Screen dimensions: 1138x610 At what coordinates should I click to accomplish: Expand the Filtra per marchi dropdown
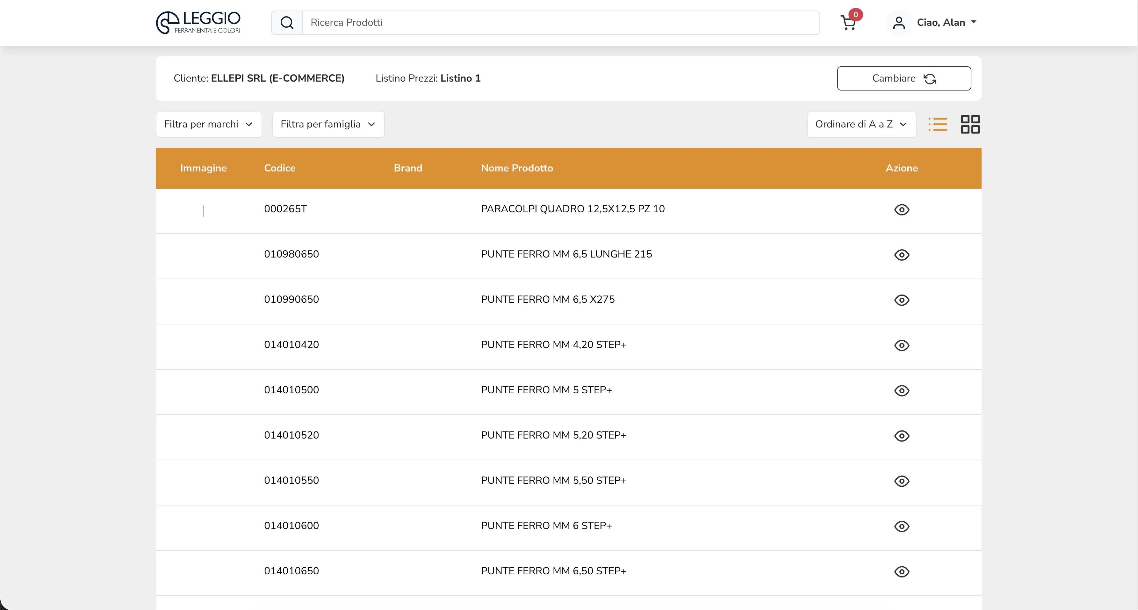pyautogui.click(x=209, y=124)
